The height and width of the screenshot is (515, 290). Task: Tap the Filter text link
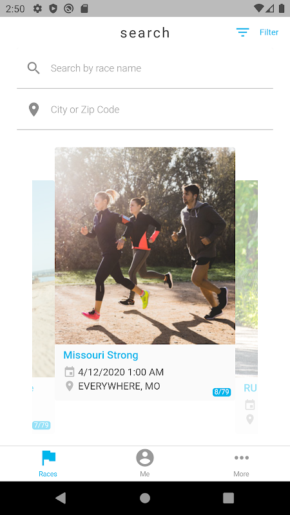pos(269,32)
